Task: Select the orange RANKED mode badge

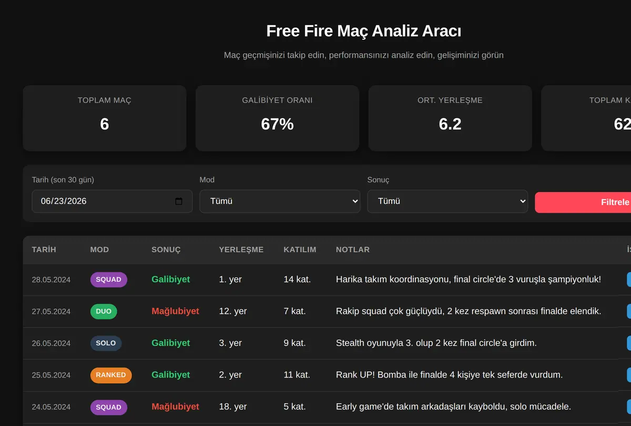Action: point(111,375)
